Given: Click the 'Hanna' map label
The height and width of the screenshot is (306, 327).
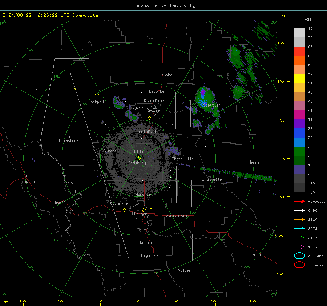Looking at the screenshot, I should pyautogui.click(x=254, y=162).
